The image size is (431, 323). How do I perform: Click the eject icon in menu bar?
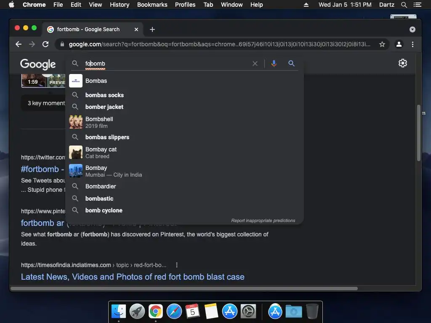(x=306, y=5)
